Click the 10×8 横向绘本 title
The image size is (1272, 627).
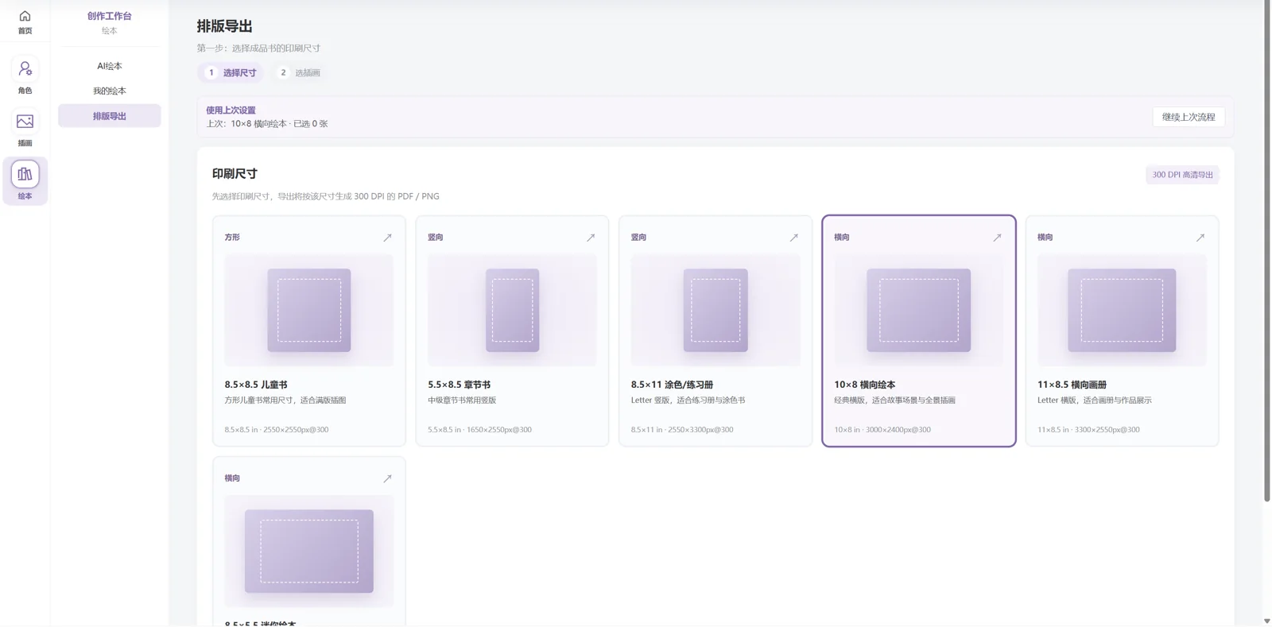coord(864,385)
